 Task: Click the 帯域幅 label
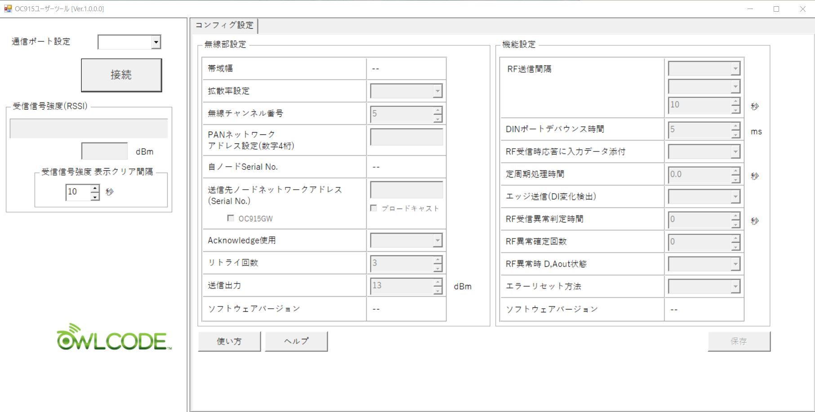coord(220,68)
